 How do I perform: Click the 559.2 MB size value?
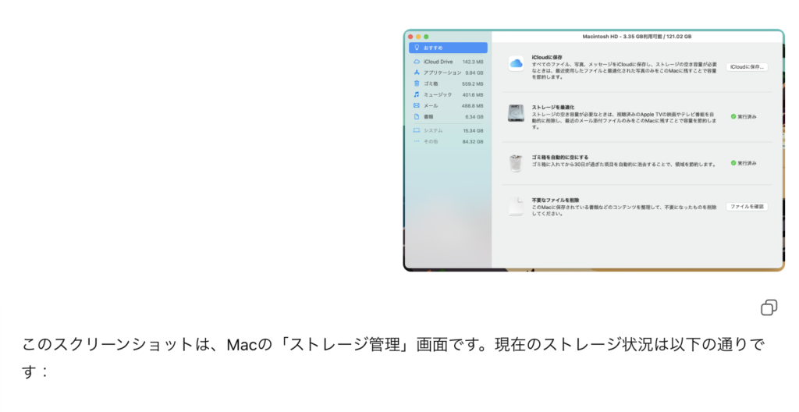click(472, 84)
